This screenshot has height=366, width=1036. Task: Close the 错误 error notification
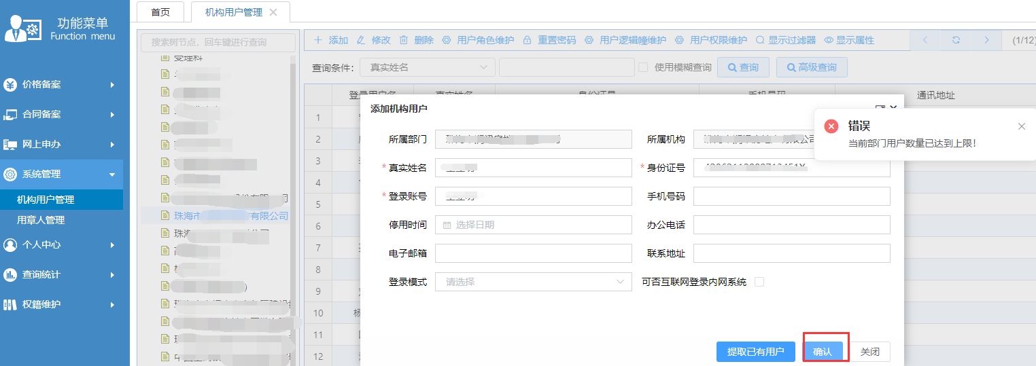coord(1021,126)
